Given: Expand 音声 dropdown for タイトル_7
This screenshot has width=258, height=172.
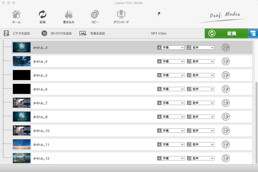Looking at the screenshot, I should pos(201,103).
